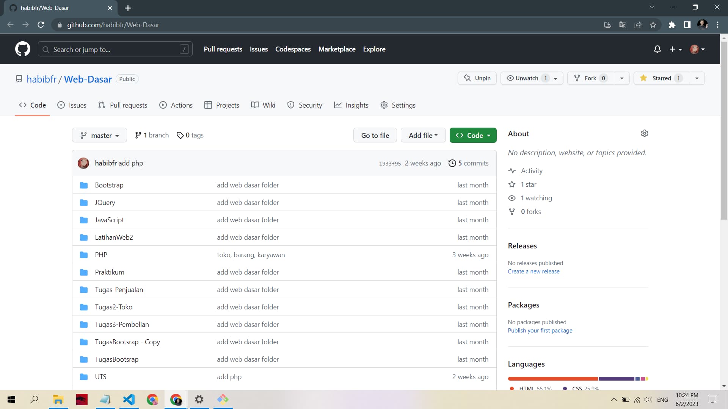Click Publish your first package
This screenshot has width=728, height=409.
540,331
